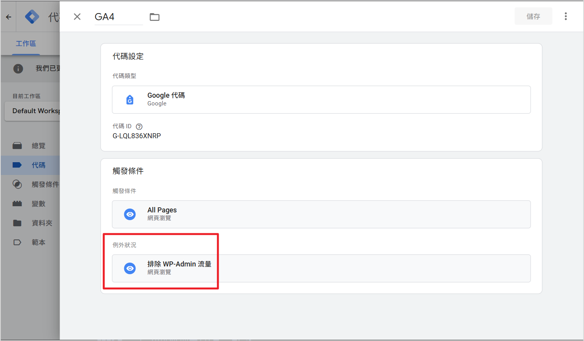Open the Default Workspace selector
The image size is (584, 341).
pyautogui.click(x=33, y=111)
